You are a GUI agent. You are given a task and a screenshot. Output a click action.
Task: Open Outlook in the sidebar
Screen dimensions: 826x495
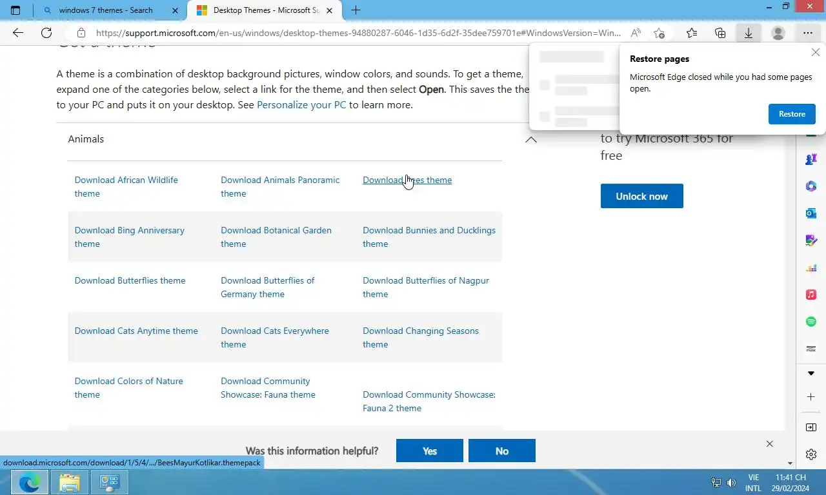(x=811, y=213)
